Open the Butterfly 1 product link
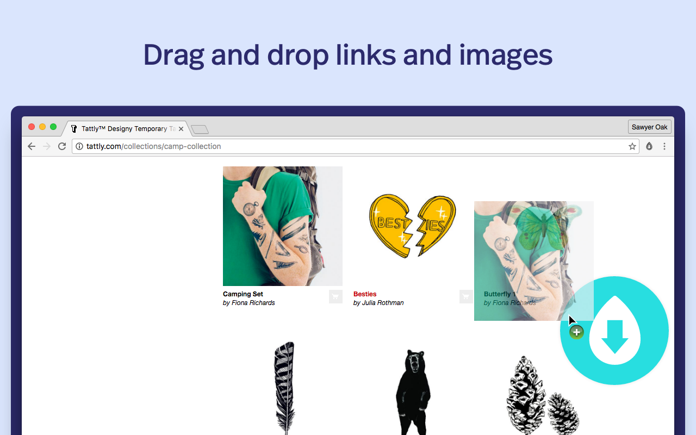This screenshot has height=435, width=696. click(499, 294)
